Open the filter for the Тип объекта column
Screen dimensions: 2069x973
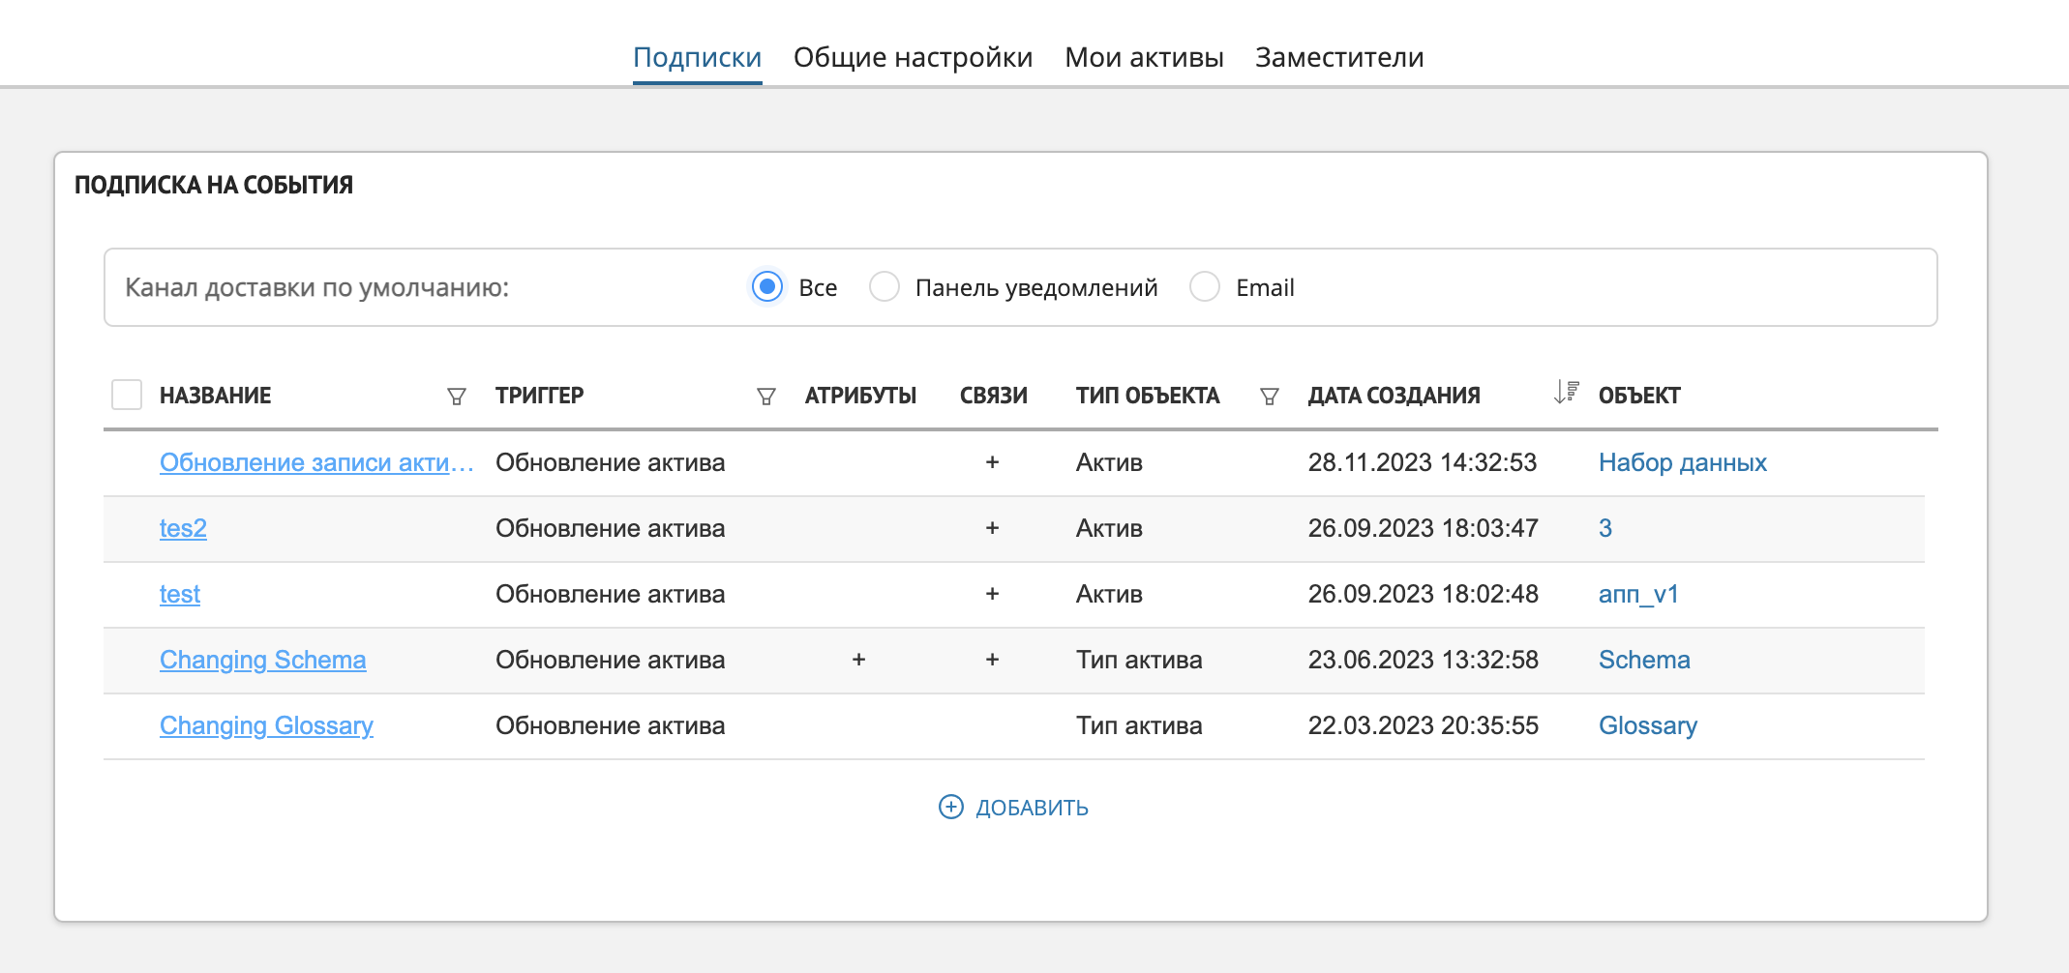[1270, 397]
